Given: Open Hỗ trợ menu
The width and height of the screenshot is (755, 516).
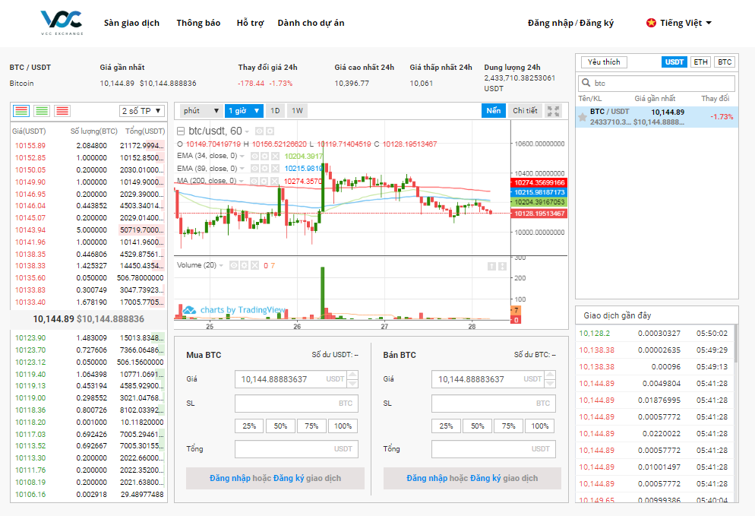Looking at the screenshot, I should click(251, 23).
